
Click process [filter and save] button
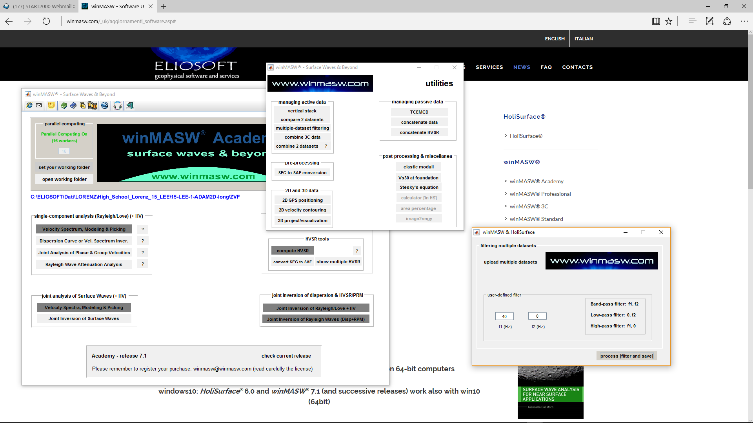tap(627, 356)
